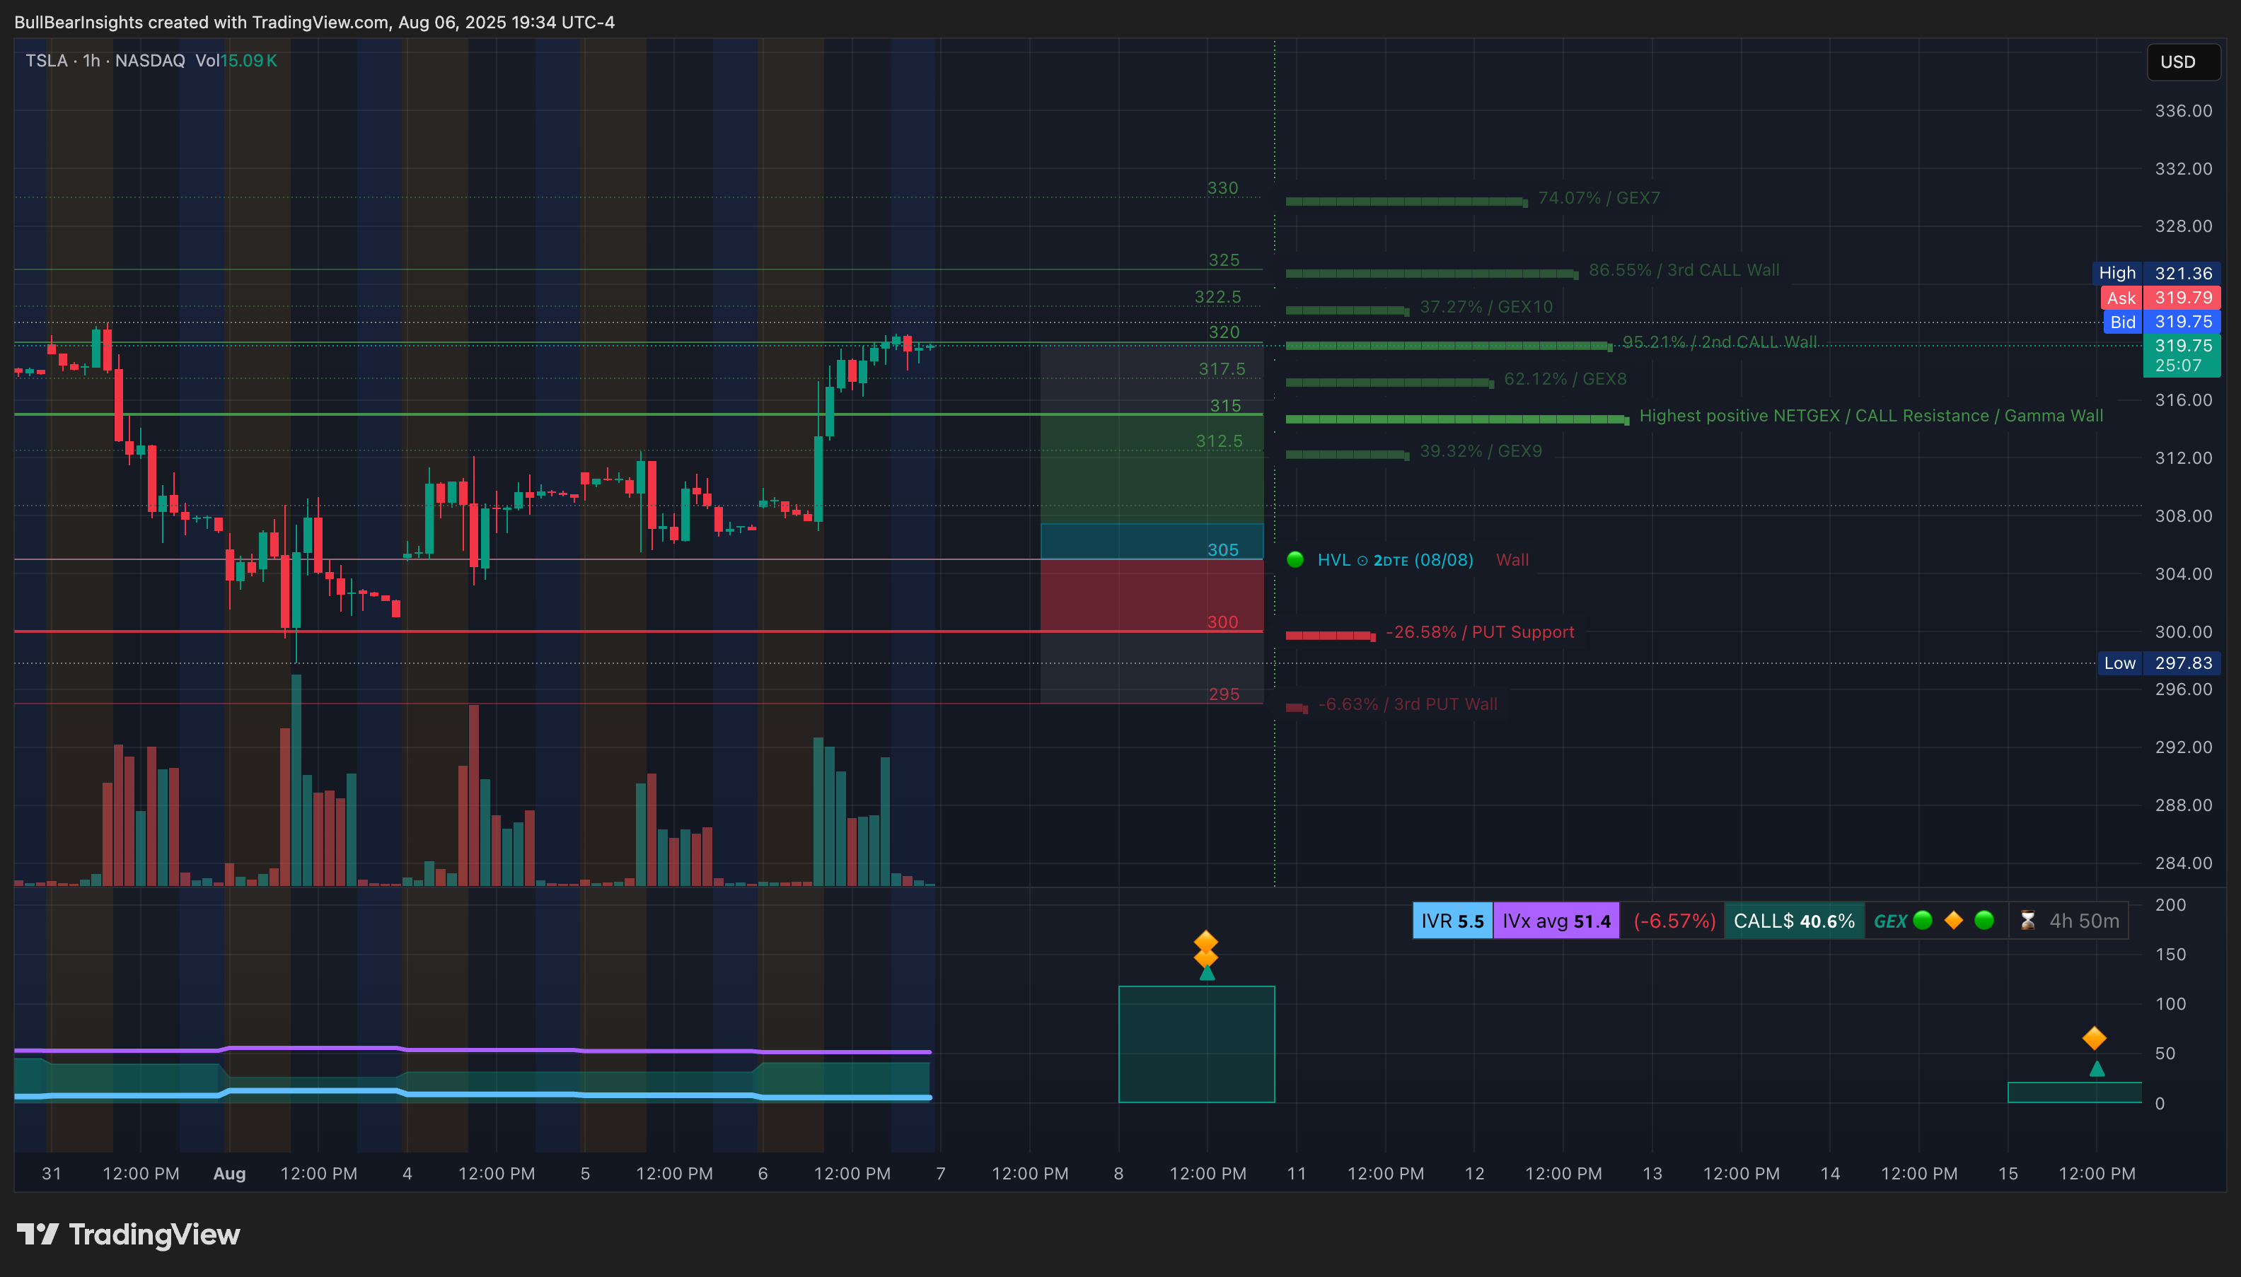Click the 4h 50m countdown text
This screenshot has width=2241, height=1277.
click(x=2084, y=921)
